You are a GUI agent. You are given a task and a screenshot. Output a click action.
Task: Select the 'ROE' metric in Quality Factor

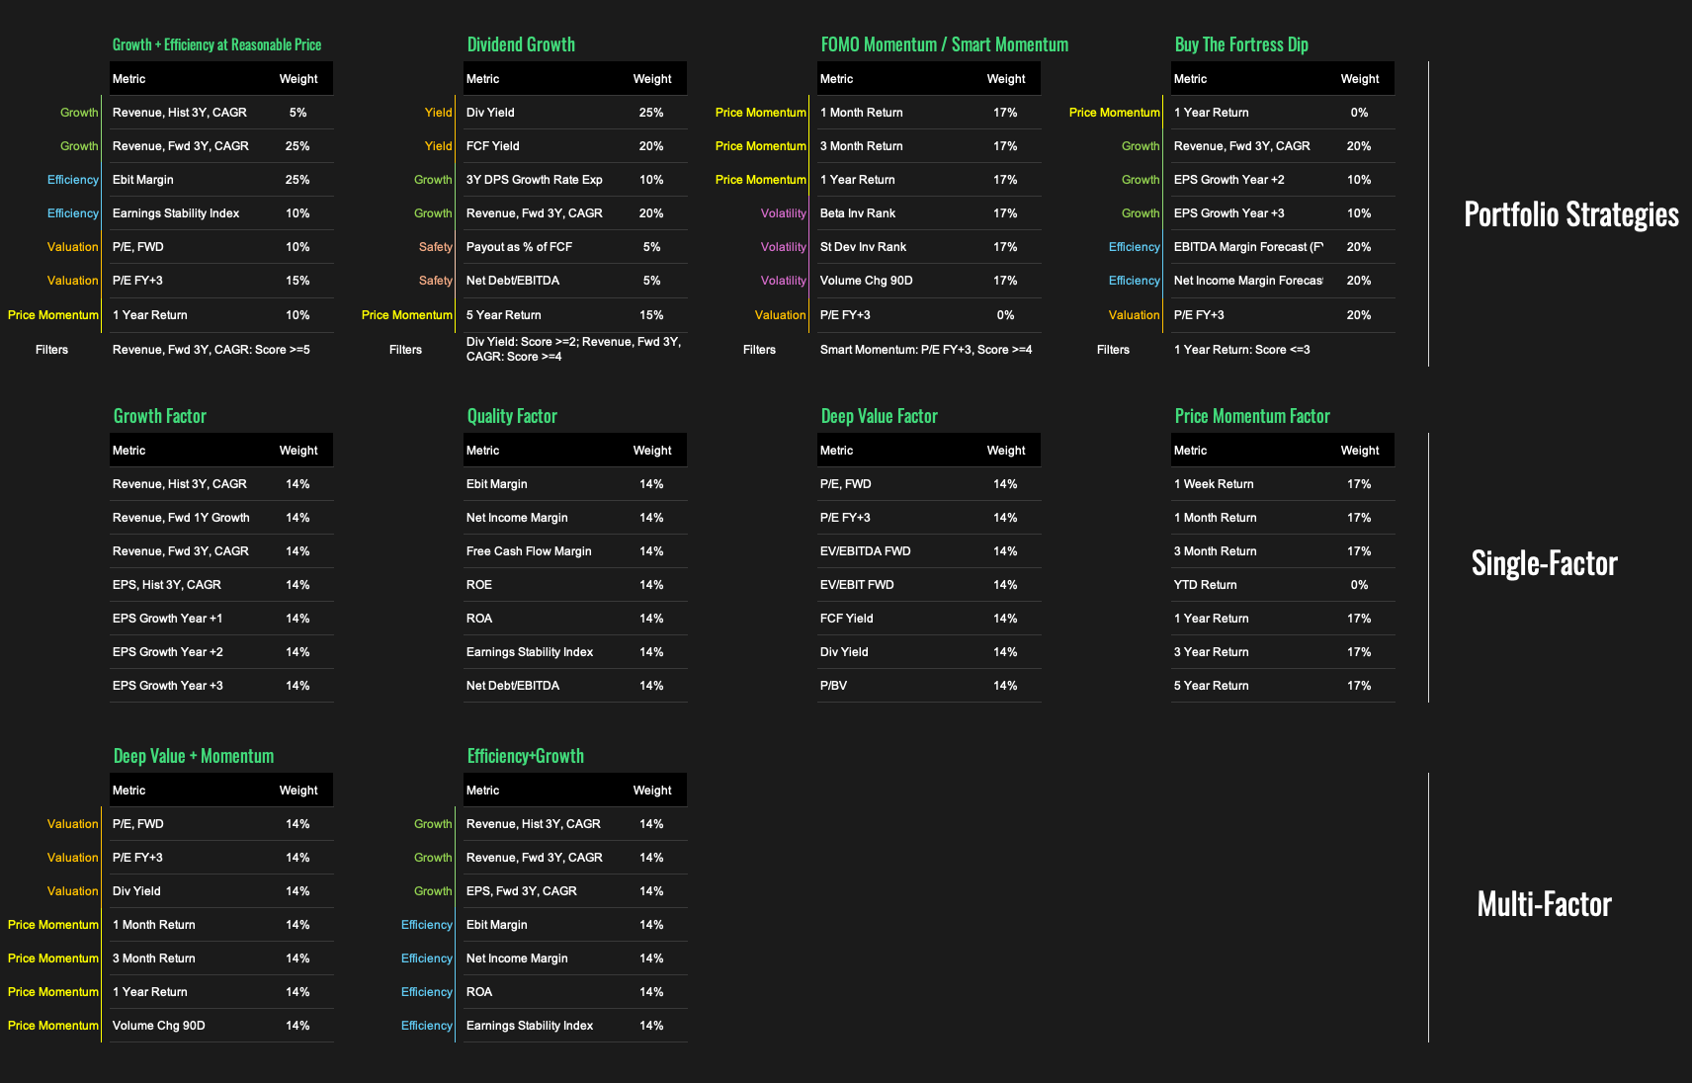[478, 585]
